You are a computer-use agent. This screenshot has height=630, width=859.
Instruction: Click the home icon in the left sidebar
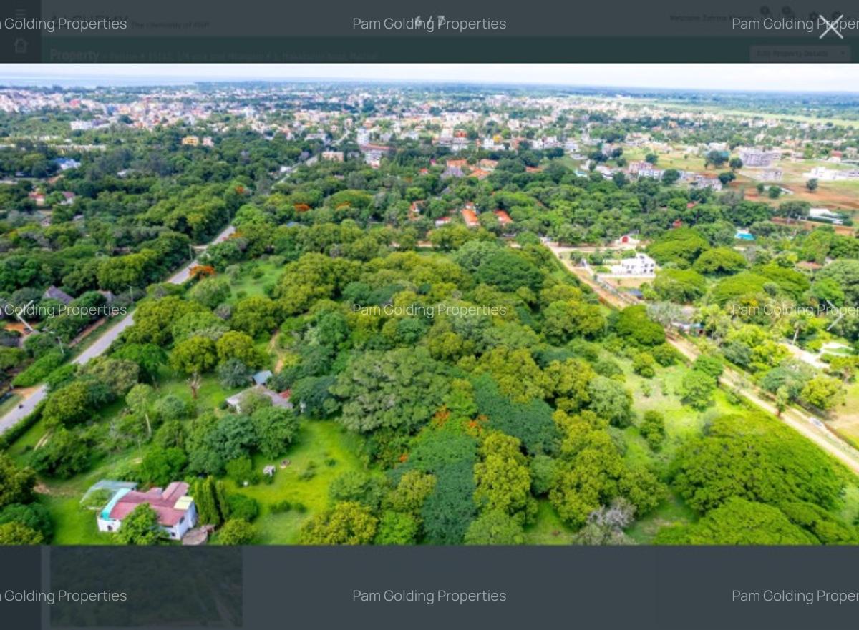[20, 45]
